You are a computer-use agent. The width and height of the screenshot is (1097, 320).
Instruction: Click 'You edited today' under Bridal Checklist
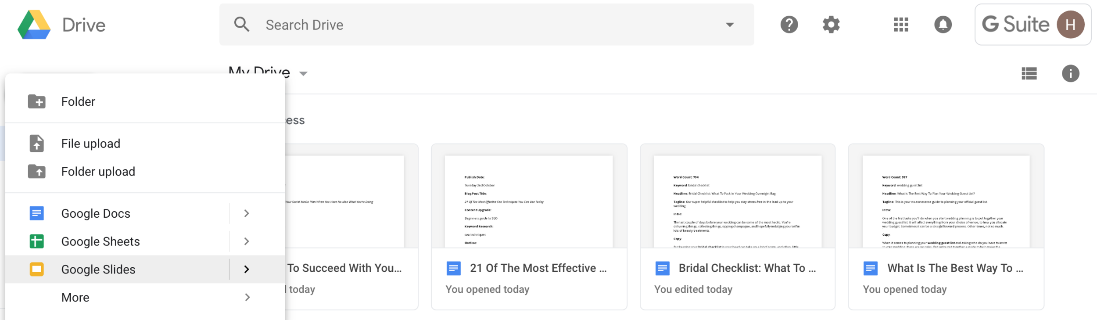tap(693, 289)
